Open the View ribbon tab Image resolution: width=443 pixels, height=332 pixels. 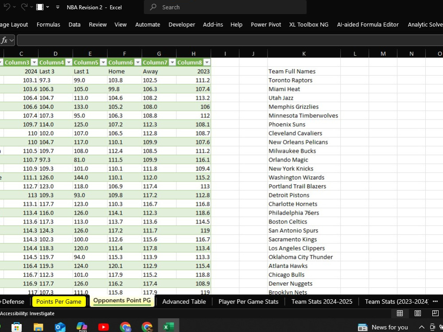point(120,24)
